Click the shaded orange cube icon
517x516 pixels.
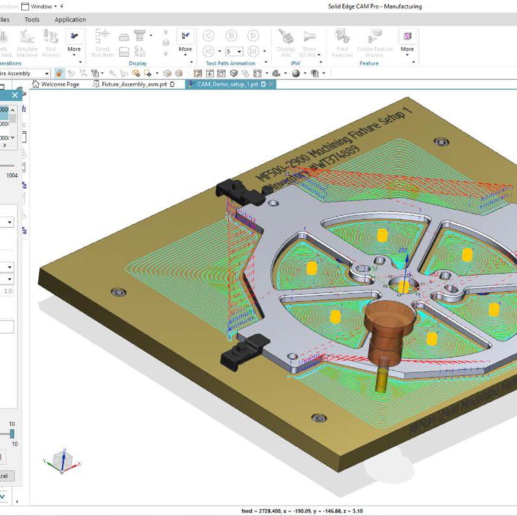pyautogui.click(x=179, y=73)
